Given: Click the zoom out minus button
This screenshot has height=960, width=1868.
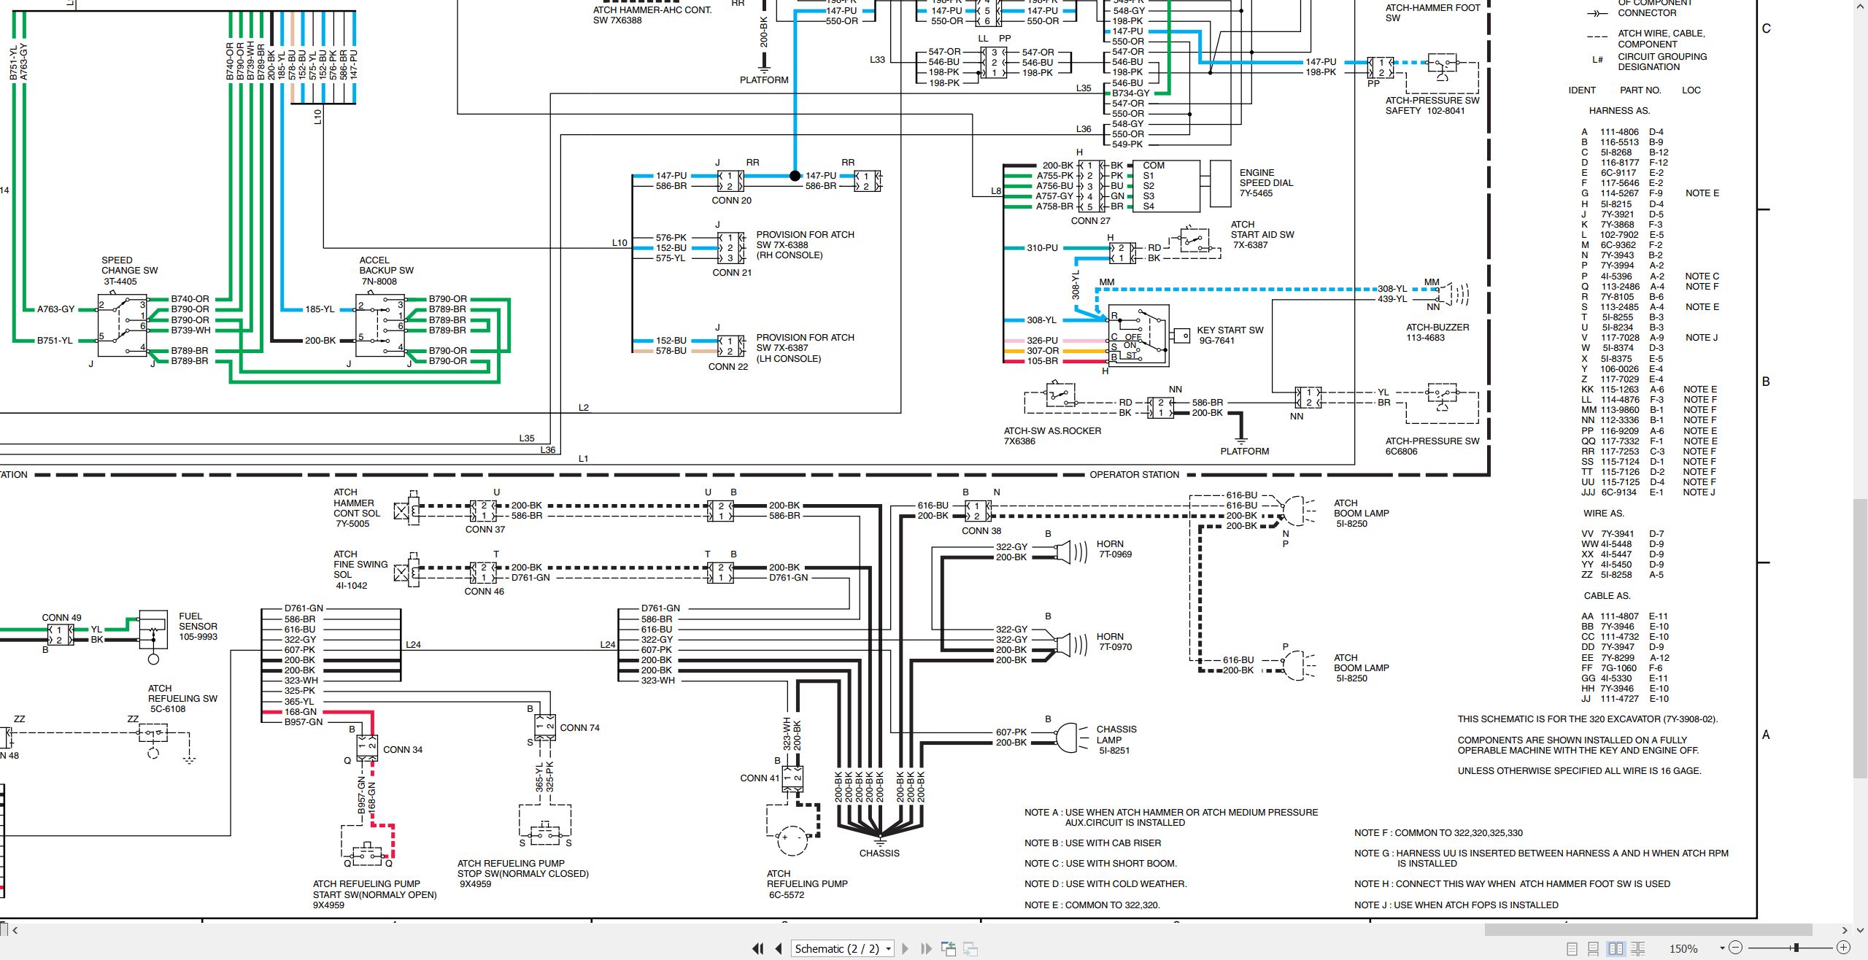Looking at the screenshot, I should coord(1736,948).
